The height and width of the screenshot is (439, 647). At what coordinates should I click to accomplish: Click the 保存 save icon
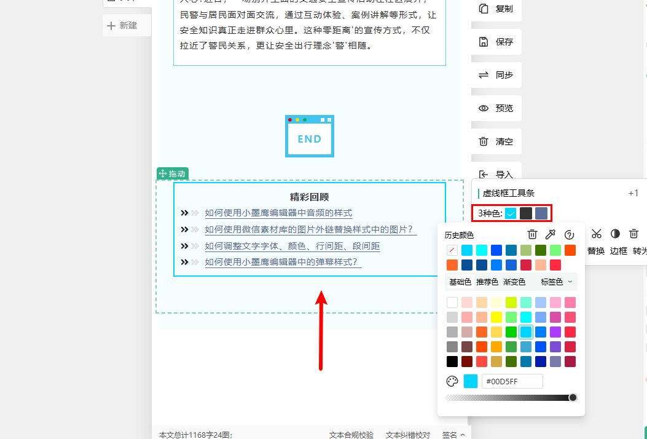pos(484,42)
